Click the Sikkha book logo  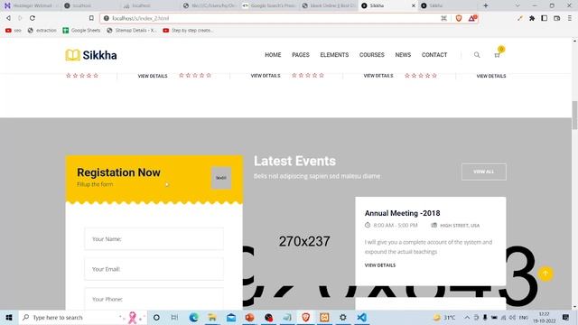[91, 55]
